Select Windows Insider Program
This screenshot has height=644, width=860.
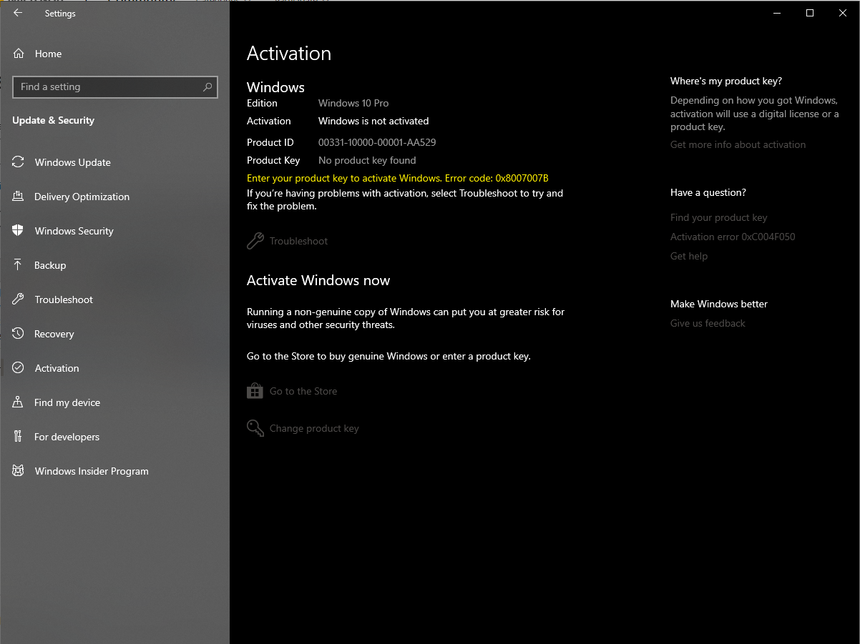coord(92,471)
